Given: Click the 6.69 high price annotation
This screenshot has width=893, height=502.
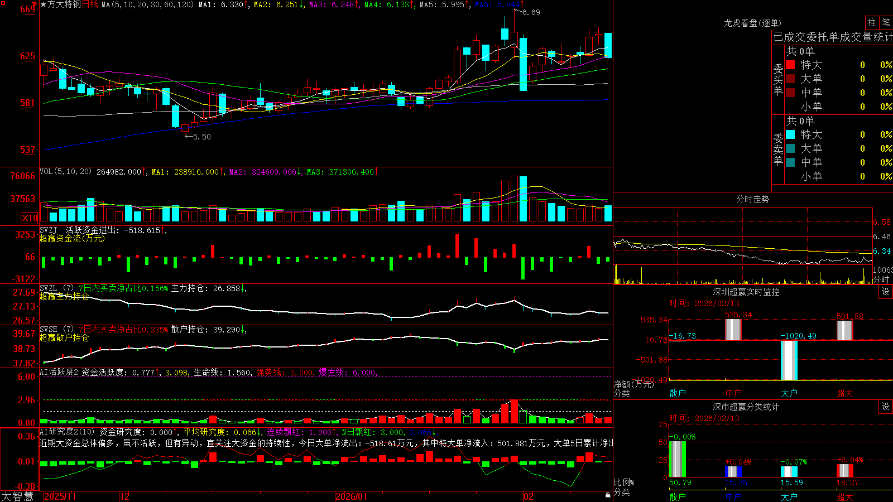Looking at the screenshot, I should click(531, 12).
